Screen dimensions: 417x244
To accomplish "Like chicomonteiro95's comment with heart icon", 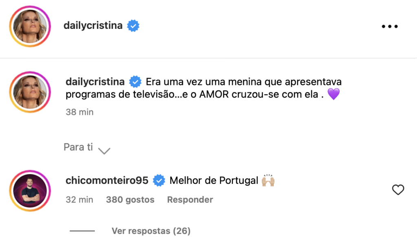I will coord(397,190).
